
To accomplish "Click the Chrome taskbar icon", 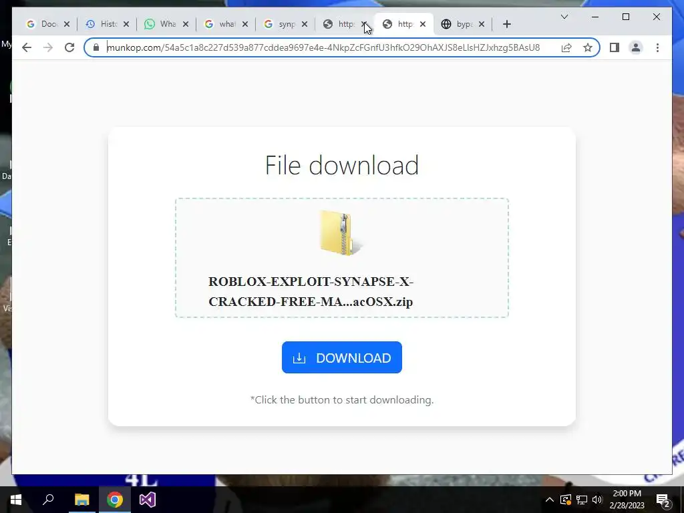I will (115, 500).
